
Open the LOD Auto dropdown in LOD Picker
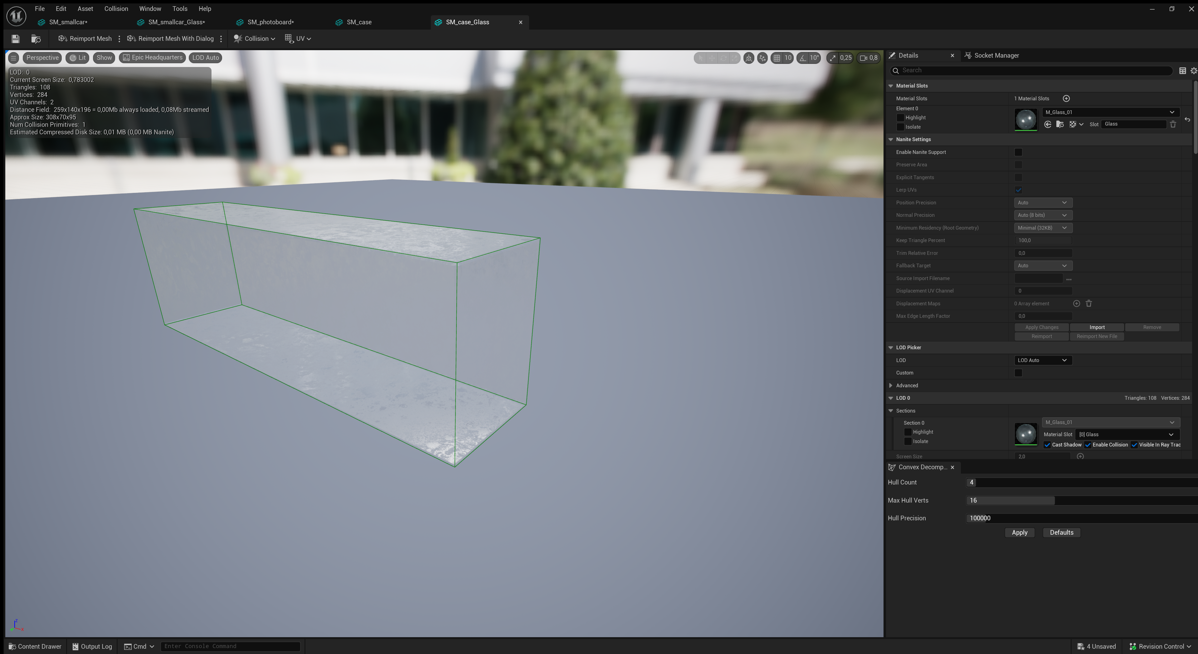pos(1043,360)
